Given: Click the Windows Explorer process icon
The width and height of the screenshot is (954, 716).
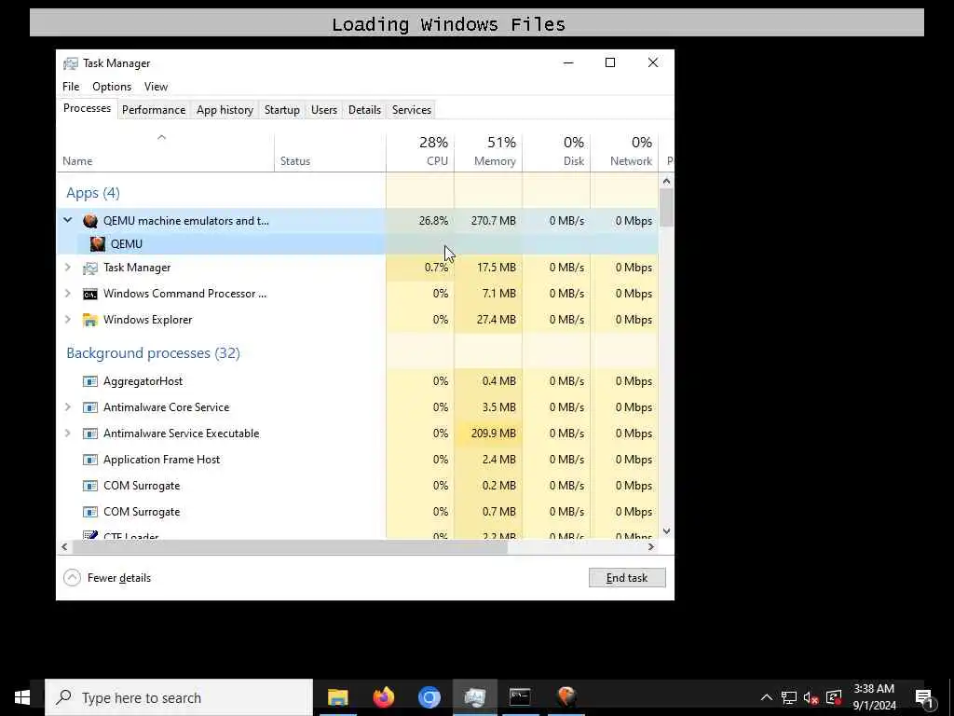Looking at the screenshot, I should click(90, 321).
